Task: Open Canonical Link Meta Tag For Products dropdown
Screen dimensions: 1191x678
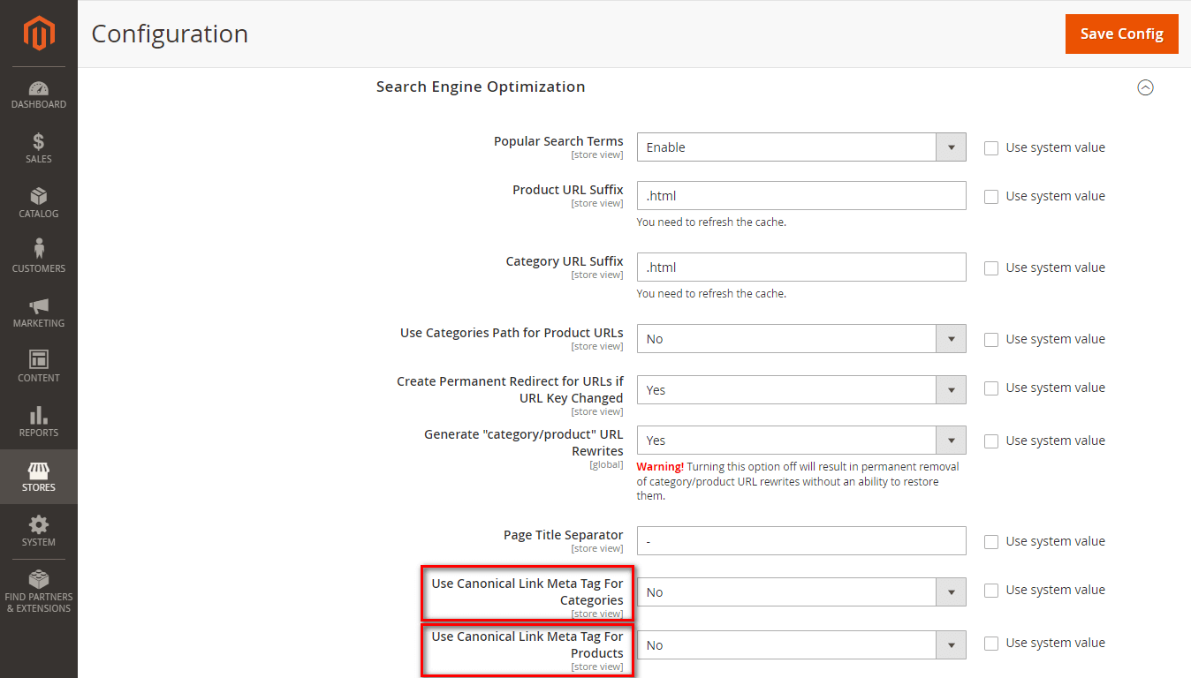Action: point(801,645)
